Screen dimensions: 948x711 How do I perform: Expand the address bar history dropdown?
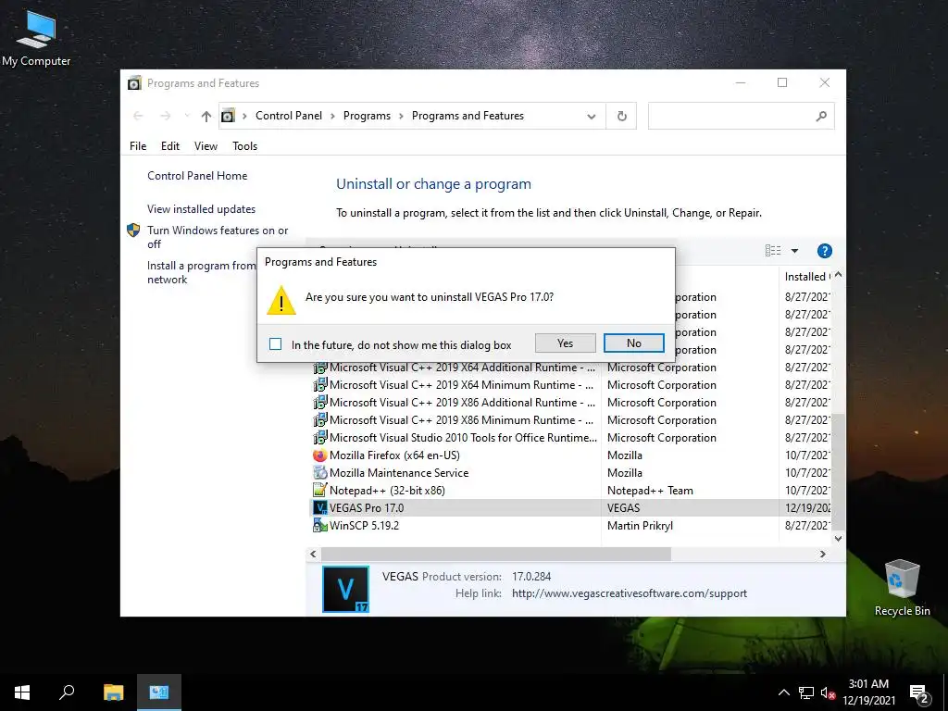pos(592,116)
